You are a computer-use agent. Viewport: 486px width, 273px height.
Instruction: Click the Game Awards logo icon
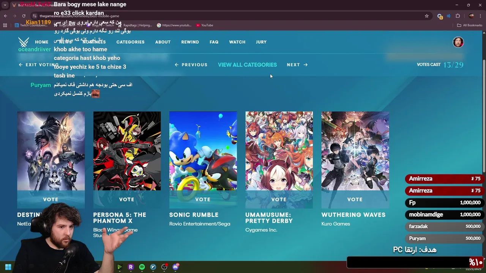click(24, 42)
